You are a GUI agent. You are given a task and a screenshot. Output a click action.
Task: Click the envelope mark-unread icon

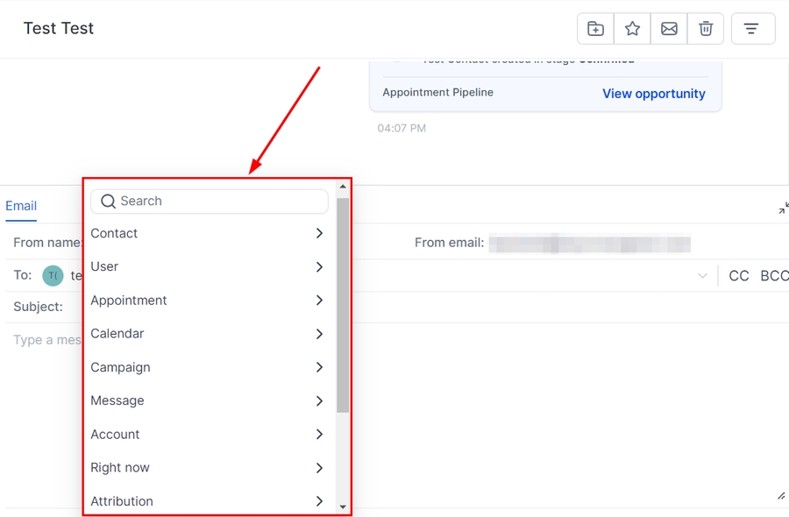pos(669,29)
